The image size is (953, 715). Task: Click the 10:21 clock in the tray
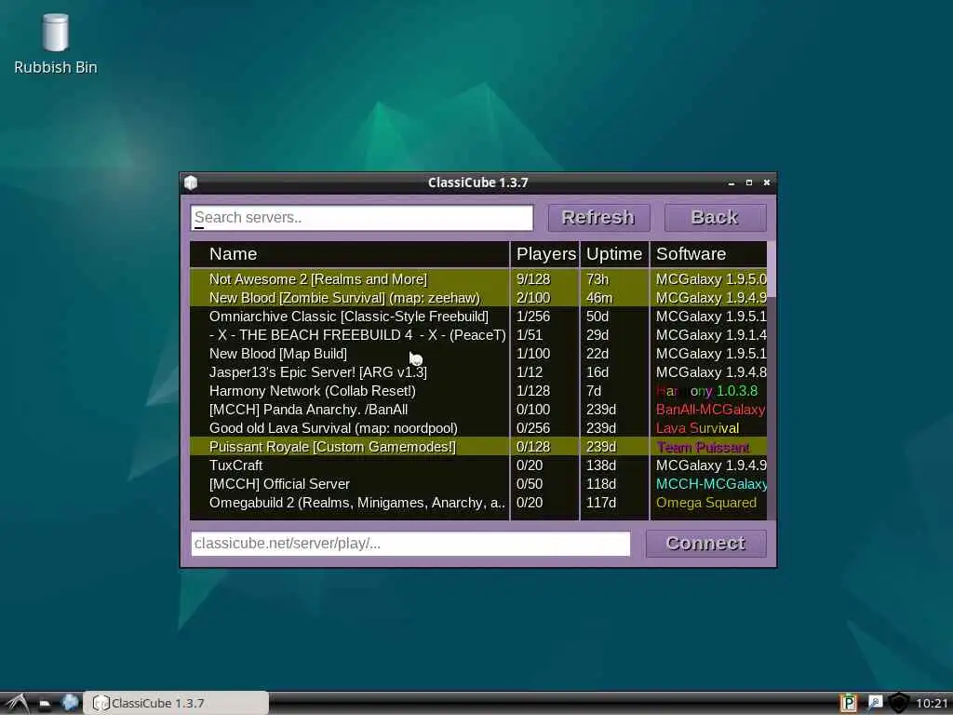933,704
